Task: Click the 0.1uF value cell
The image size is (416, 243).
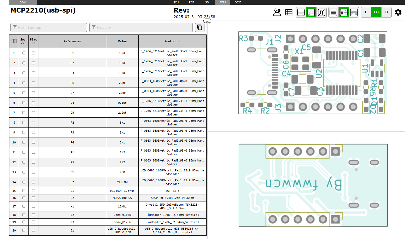Action: pos(122,103)
